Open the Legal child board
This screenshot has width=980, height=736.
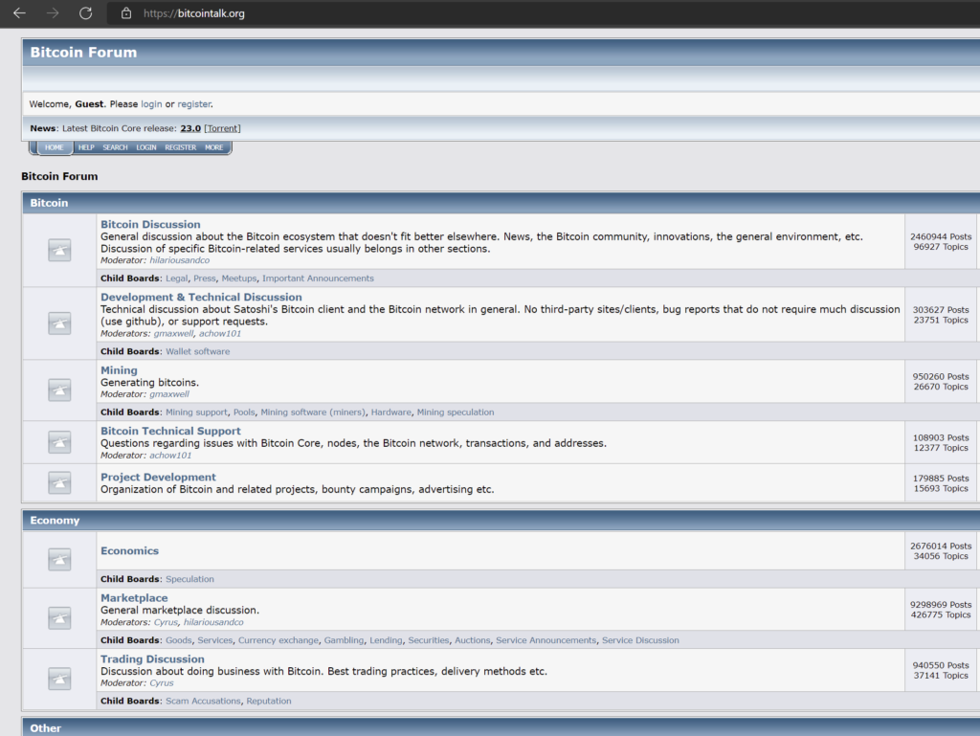(x=176, y=279)
